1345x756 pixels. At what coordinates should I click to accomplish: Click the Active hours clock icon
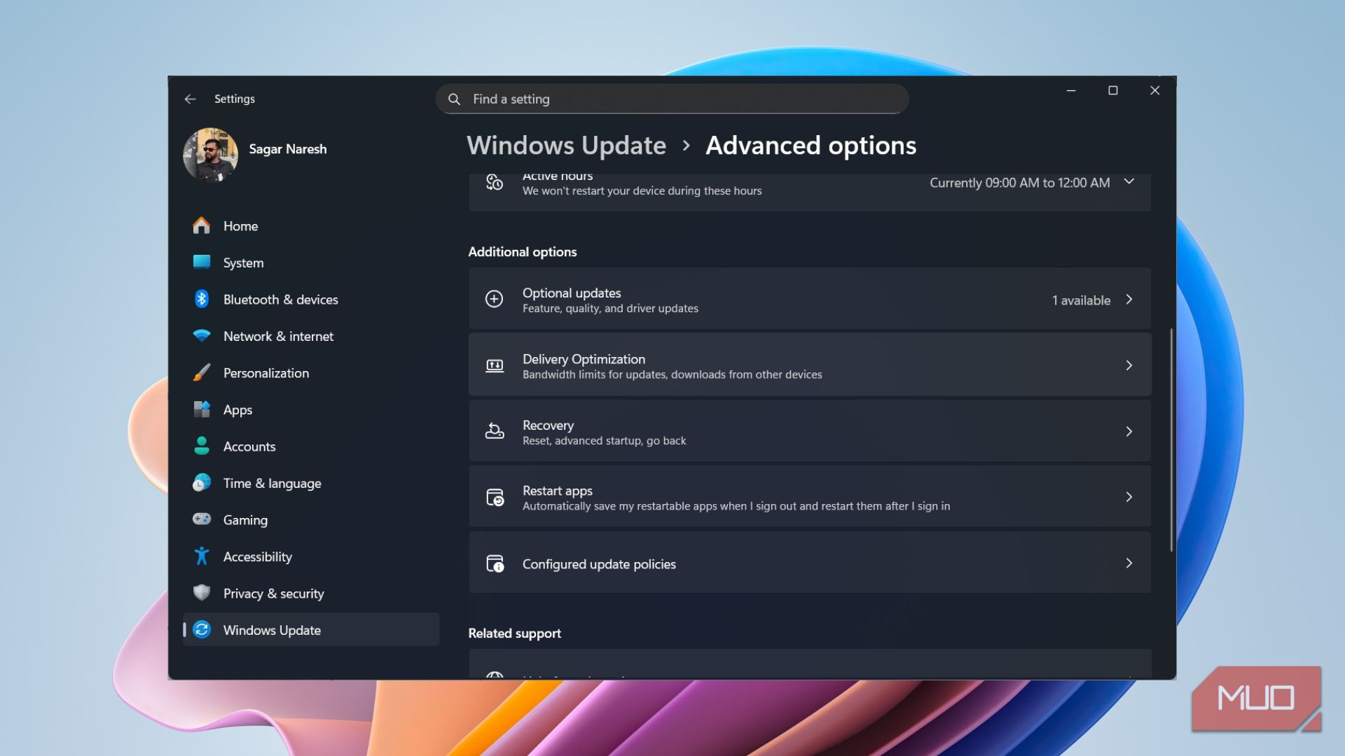tap(495, 183)
